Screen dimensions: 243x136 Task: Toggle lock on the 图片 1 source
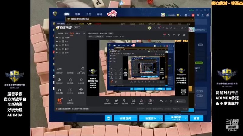click(60, 49)
